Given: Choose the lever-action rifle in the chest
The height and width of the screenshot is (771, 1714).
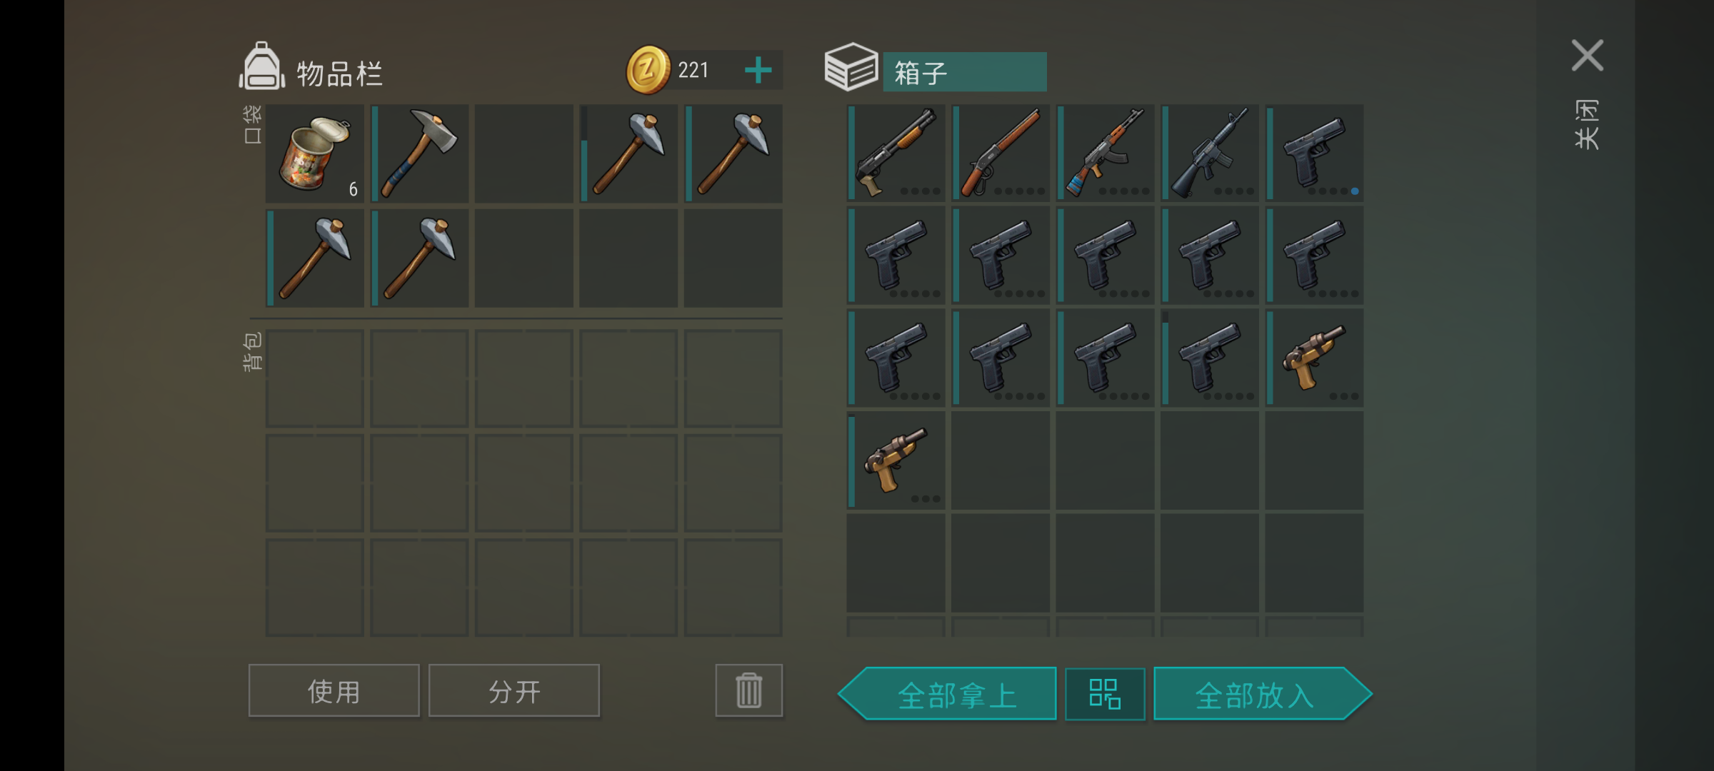Looking at the screenshot, I should pos(1001,153).
